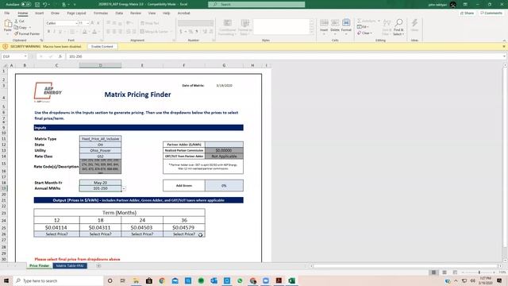Click the zoom level slider
The width and height of the screenshot is (508, 286).
tap(479, 272)
